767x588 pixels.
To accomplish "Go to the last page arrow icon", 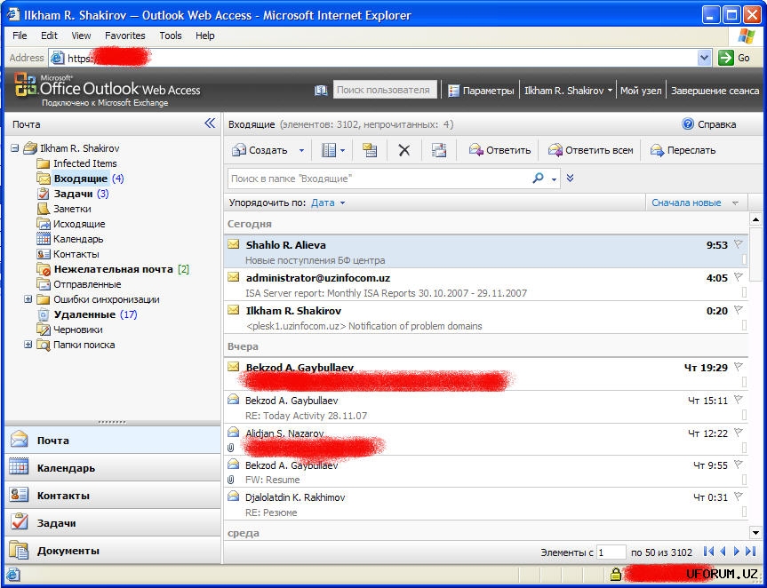I will pos(750,552).
